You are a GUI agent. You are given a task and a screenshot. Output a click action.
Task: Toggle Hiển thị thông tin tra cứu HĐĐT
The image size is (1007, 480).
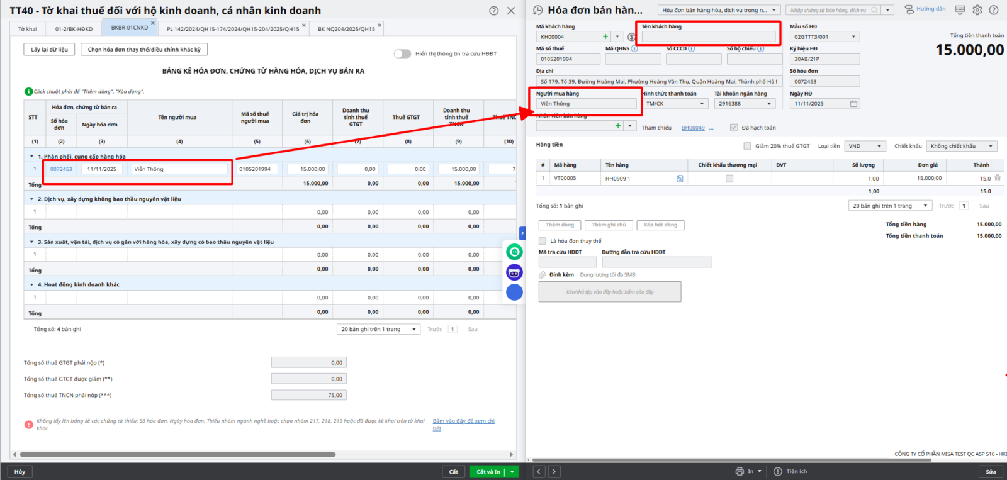402,54
